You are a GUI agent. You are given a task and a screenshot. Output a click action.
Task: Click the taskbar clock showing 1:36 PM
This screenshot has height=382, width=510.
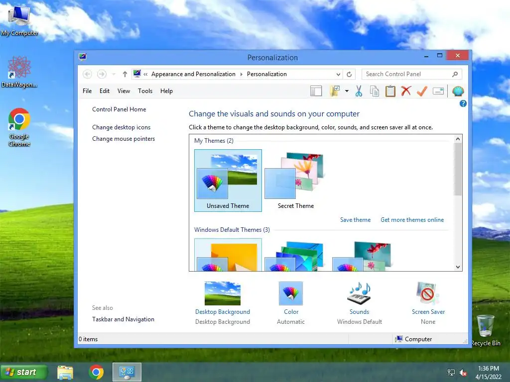(x=488, y=373)
